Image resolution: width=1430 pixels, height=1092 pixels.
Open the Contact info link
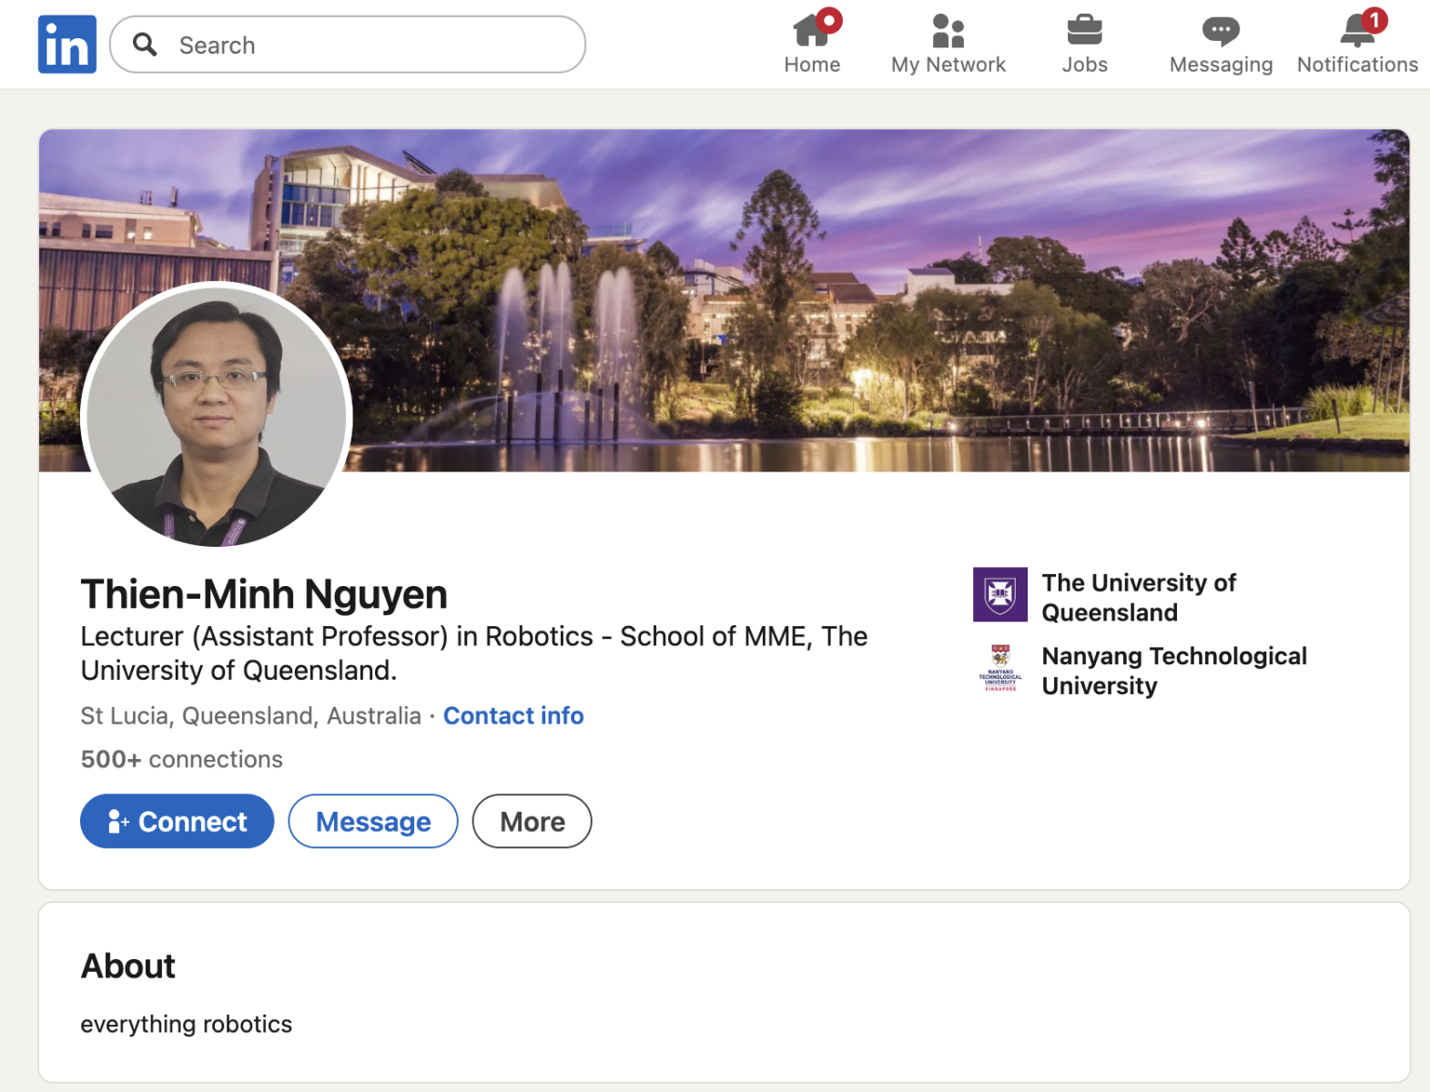click(513, 716)
